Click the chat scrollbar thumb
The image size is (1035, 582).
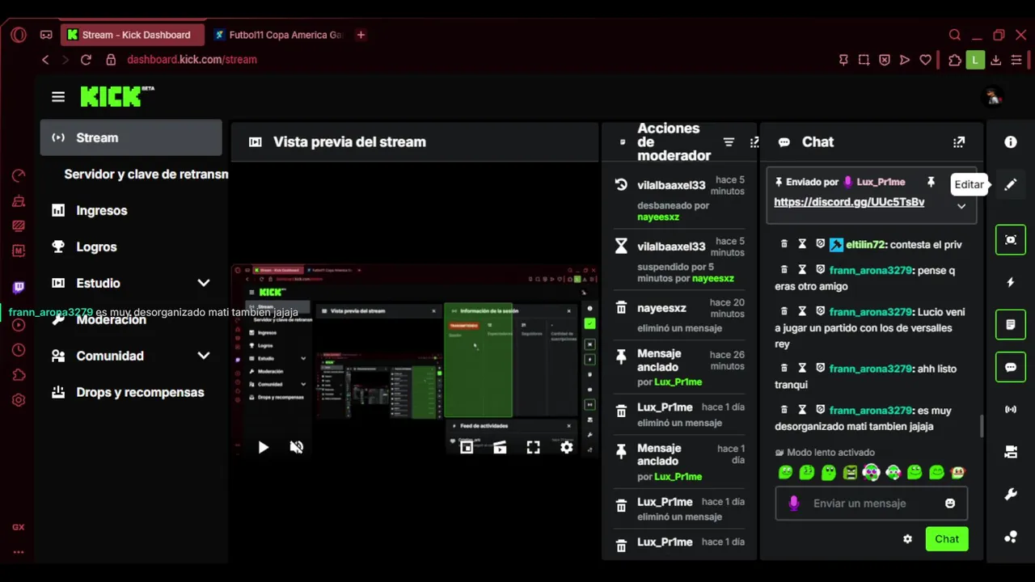click(x=982, y=426)
